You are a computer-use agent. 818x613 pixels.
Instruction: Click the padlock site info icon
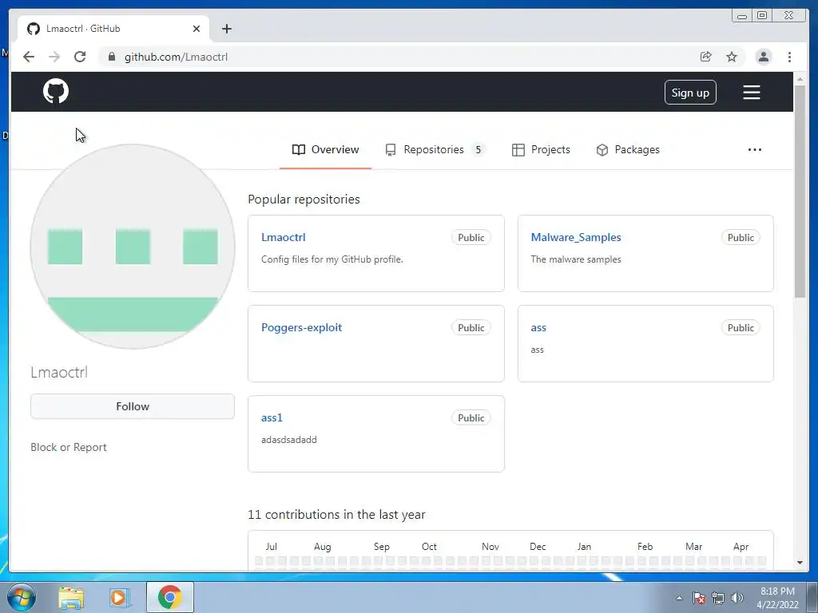pyautogui.click(x=111, y=57)
